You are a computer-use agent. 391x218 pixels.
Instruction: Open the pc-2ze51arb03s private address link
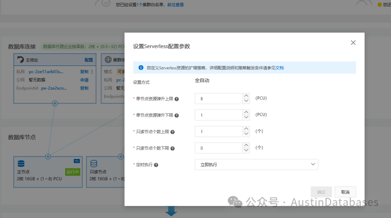coord(46,72)
